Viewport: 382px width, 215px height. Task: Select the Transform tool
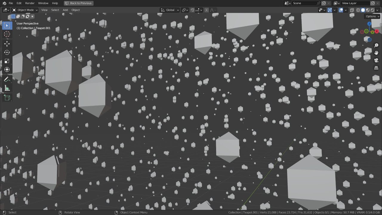[x=7, y=70]
